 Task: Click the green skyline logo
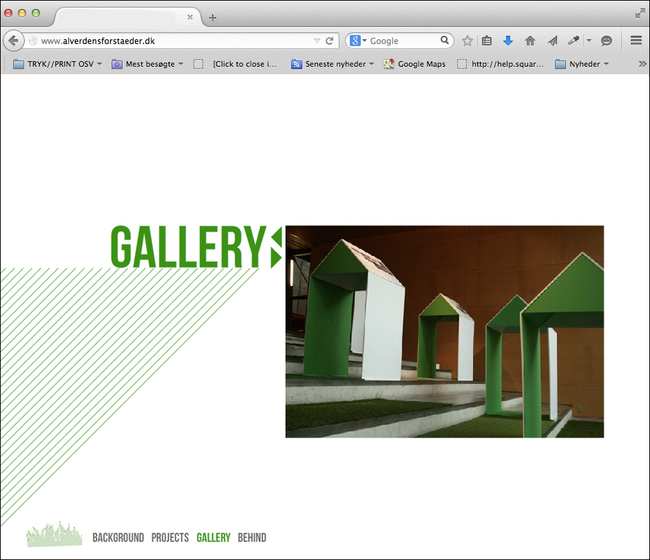coord(54,535)
